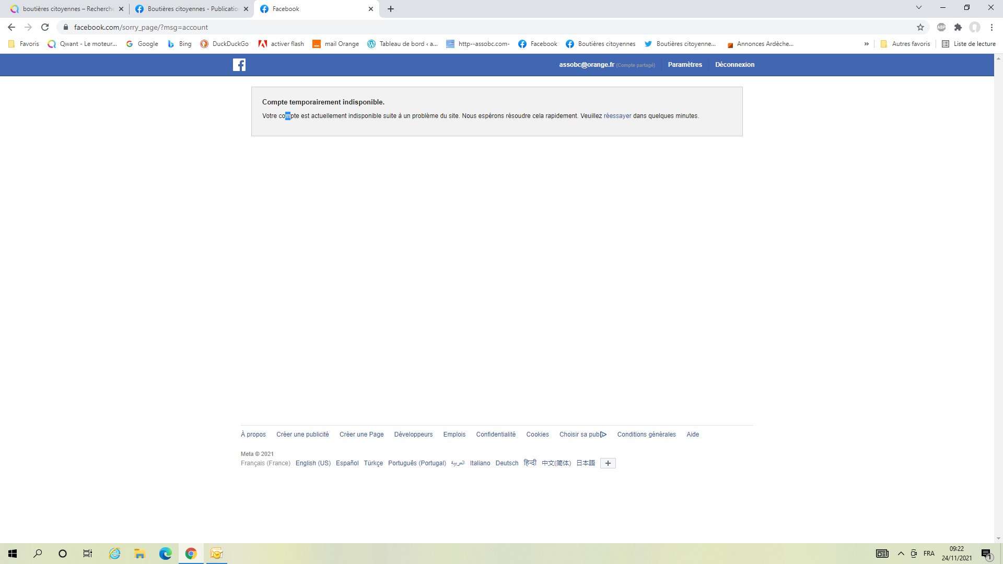This screenshot has width=1003, height=564.
Task: Click the Facebook logo in blue header
Action: click(239, 65)
